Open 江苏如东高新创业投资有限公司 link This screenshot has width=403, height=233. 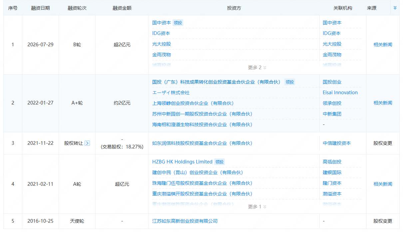click(185, 221)
